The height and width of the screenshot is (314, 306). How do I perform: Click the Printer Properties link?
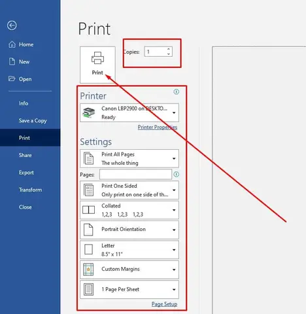pyautogui.click(x=158, y=127)
